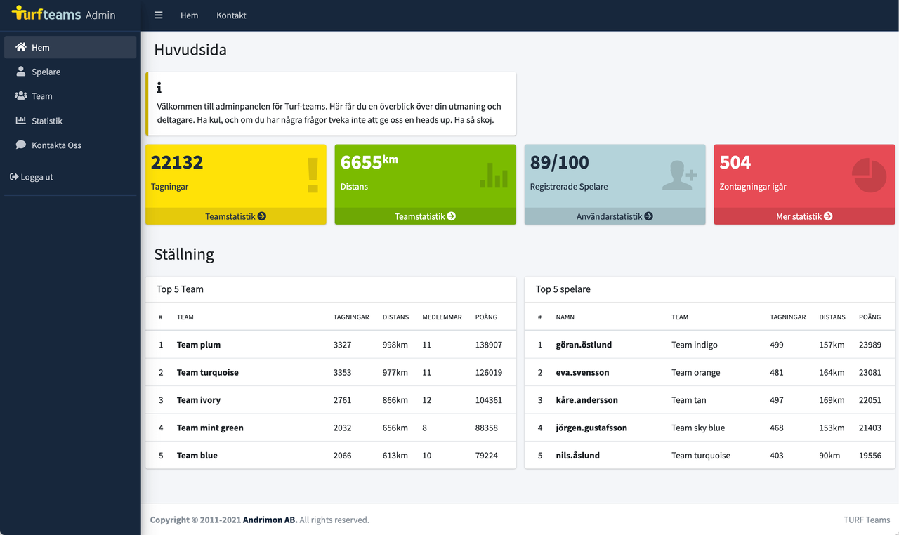Viewport: 899px width, 535px height.
Task: Click the 504 Zontagningar igår value
Action: pyautogui.click(x=735, y=162)
